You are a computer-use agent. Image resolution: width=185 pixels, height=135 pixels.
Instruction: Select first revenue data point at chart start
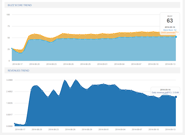(x=15, y=124)
